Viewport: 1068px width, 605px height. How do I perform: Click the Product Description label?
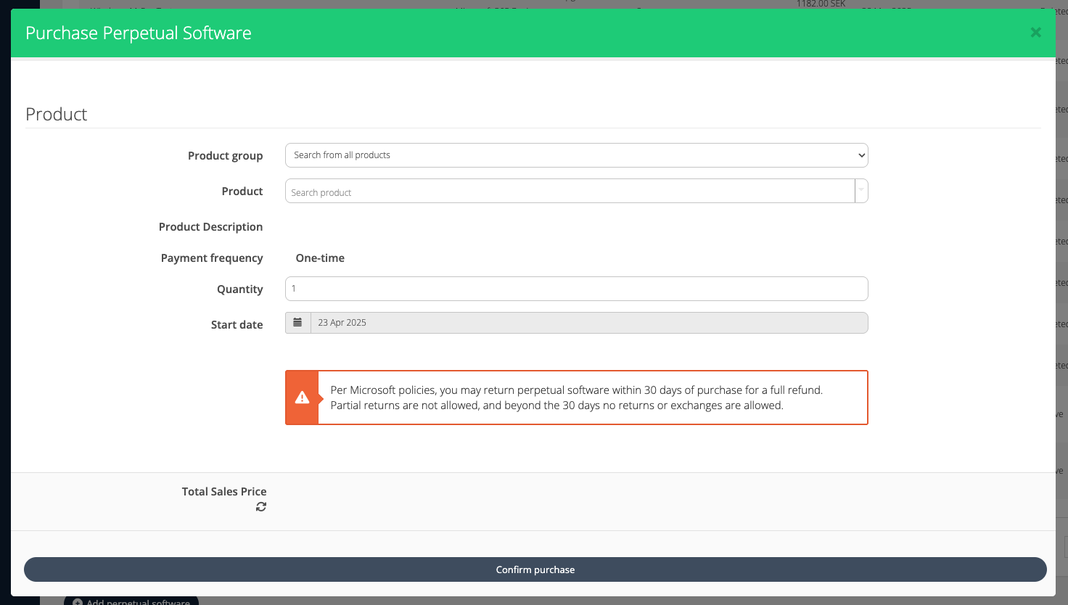click(210, 227)
